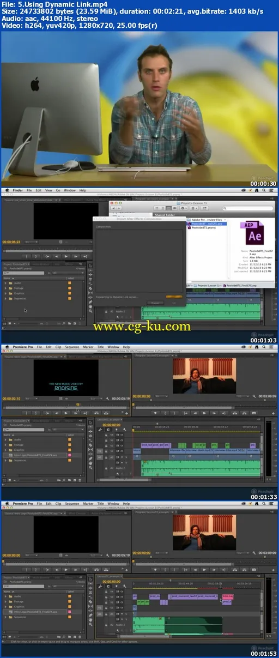279x658 pixels.
Task: Click Premiere Pro app menu in 00:01:33 frame
Action: tap(22, 347)
